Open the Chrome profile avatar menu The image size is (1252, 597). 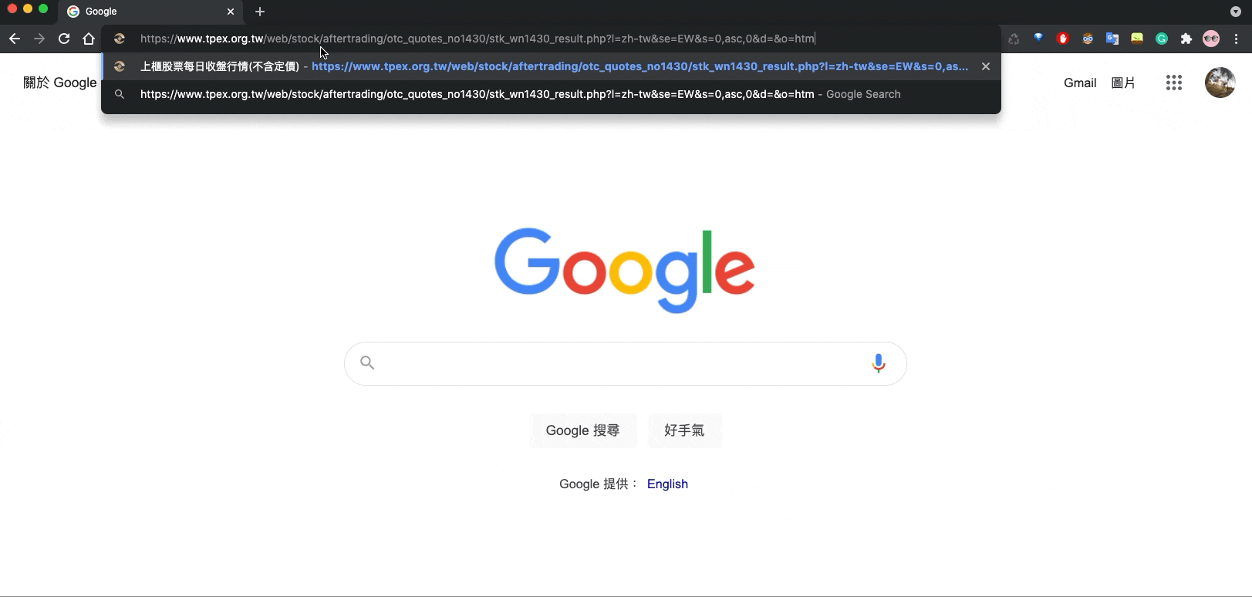pyautogui.click(x=1211, y=39)
